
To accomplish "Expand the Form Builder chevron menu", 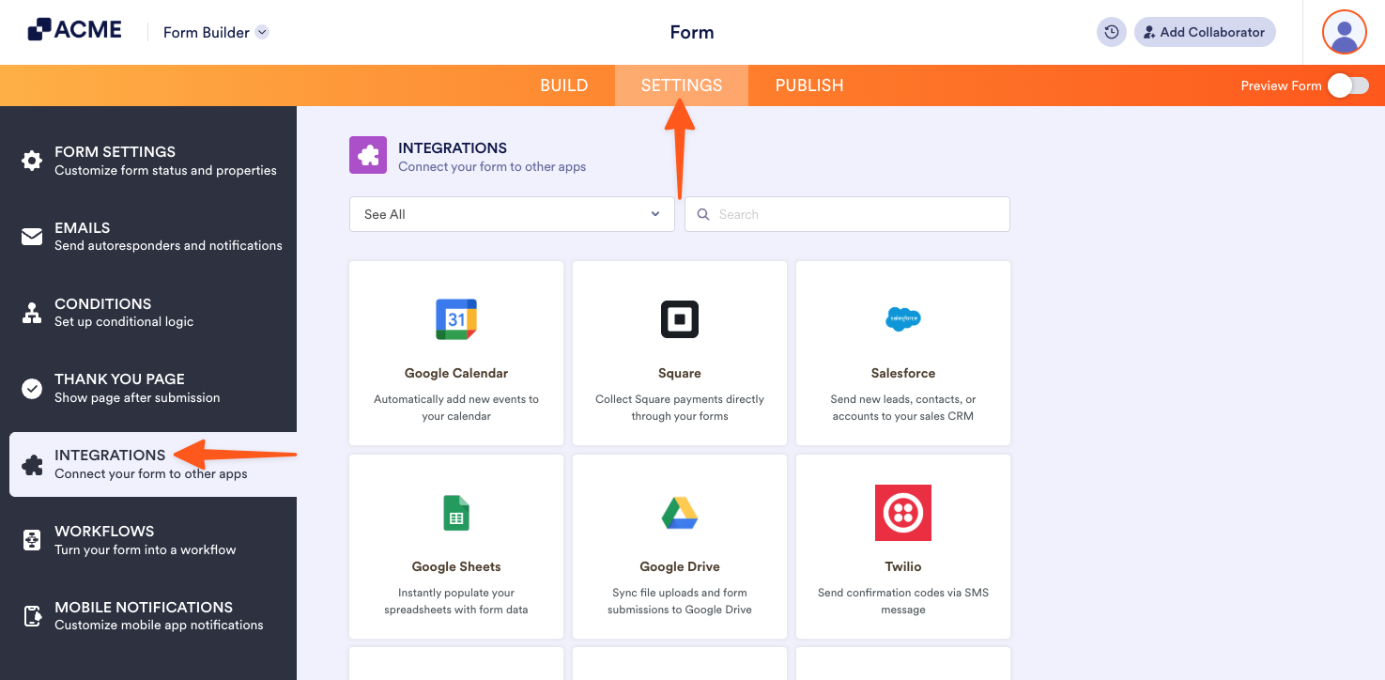I will pos(261,31).
